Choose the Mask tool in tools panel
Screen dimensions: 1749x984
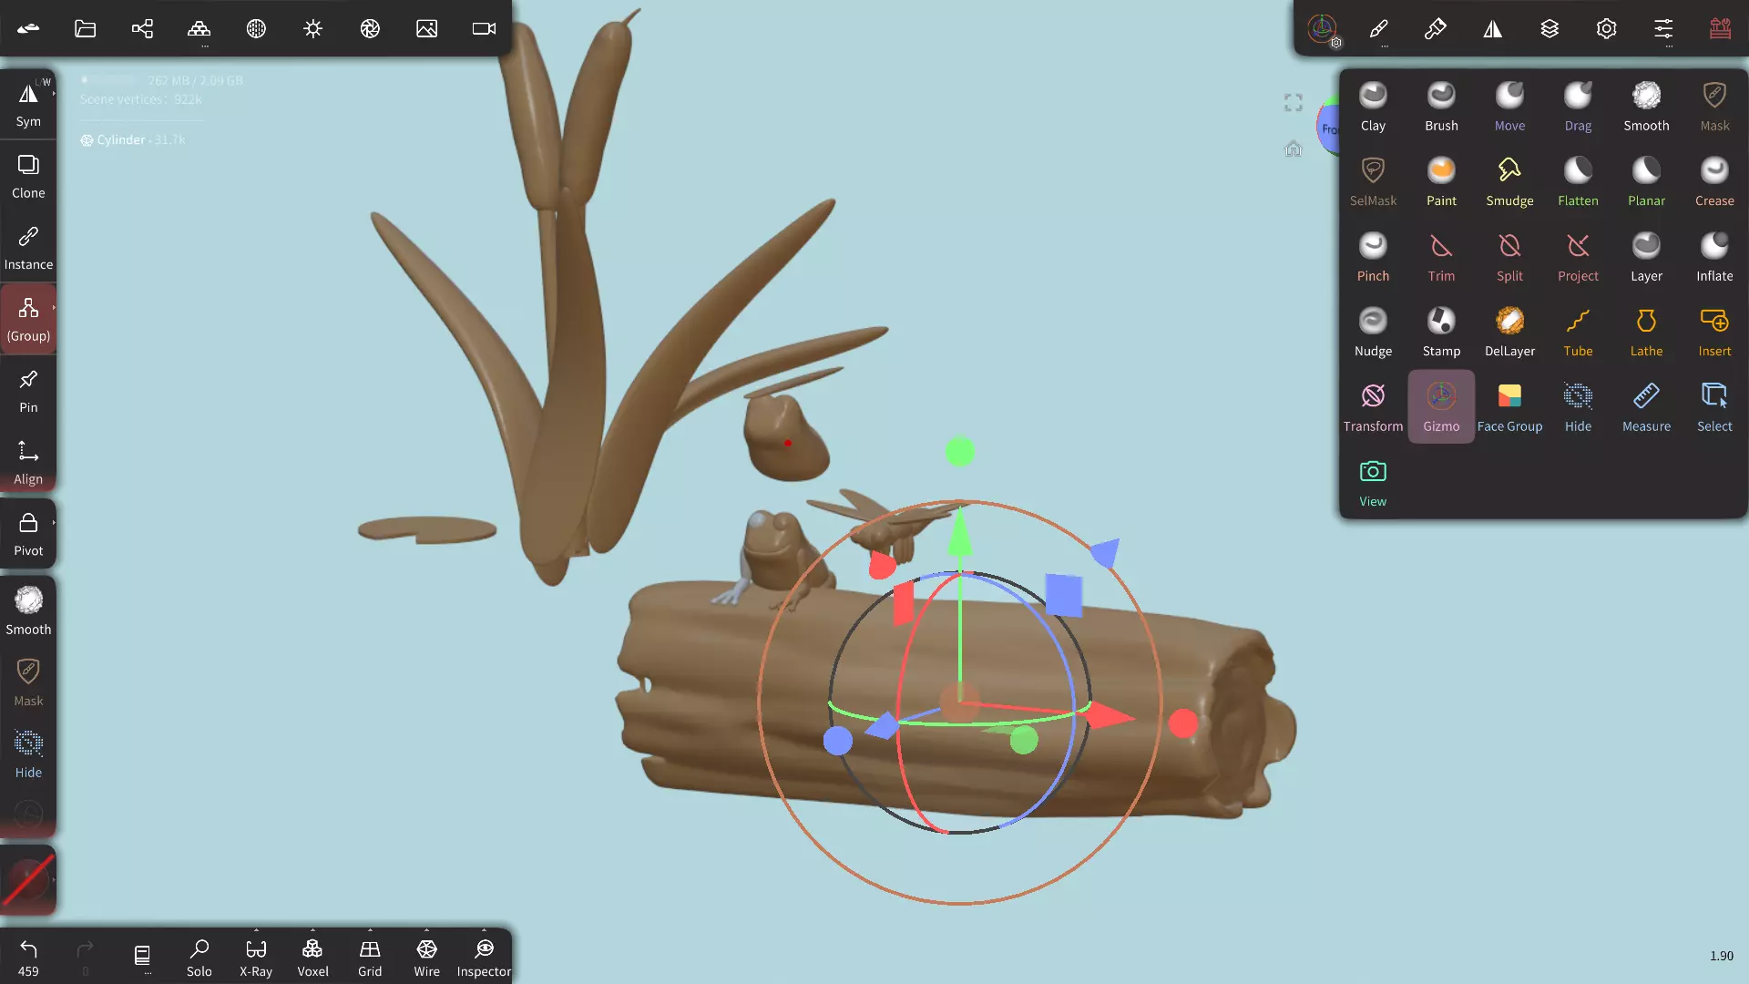pos(1714,107)
